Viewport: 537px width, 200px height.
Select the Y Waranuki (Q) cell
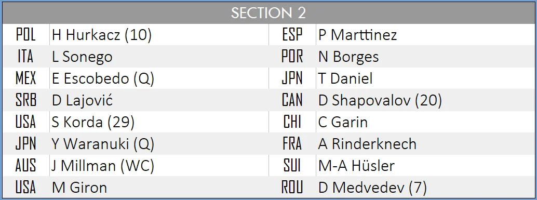tap(159, 144)
